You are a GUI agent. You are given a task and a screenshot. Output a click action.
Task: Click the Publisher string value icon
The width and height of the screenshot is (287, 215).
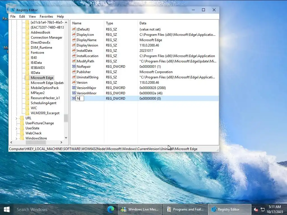[x=74, y=72]
